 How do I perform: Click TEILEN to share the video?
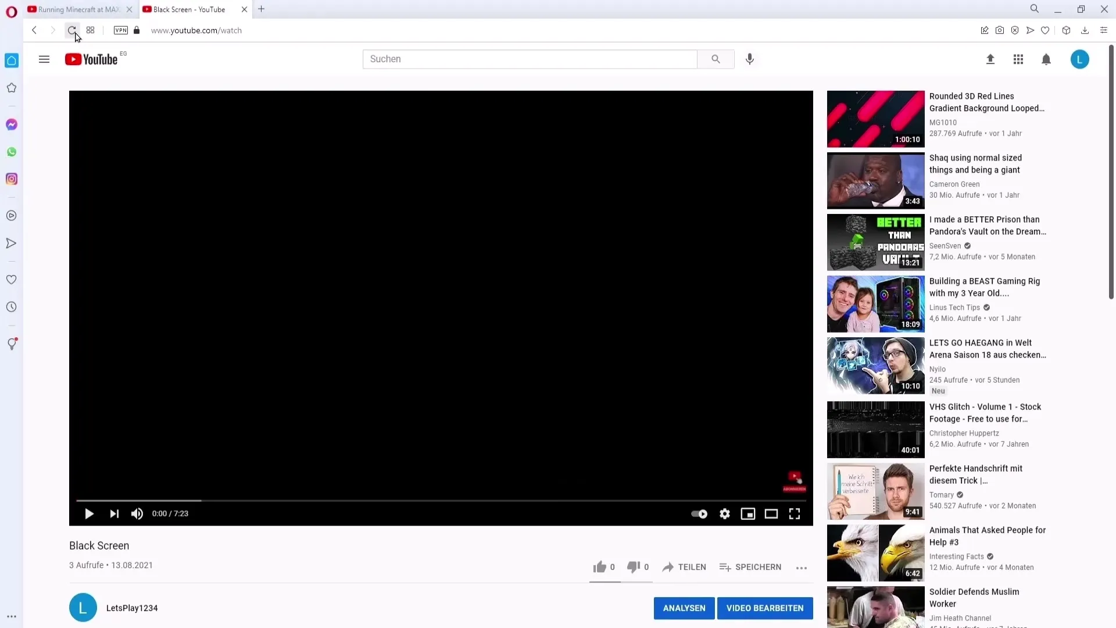click(684, 567)
